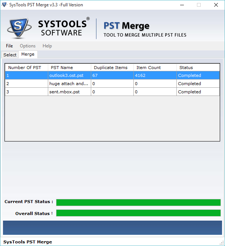The image size is (225, 246).
Task: Click the SysTools shield logo
Action: (19, 28)
